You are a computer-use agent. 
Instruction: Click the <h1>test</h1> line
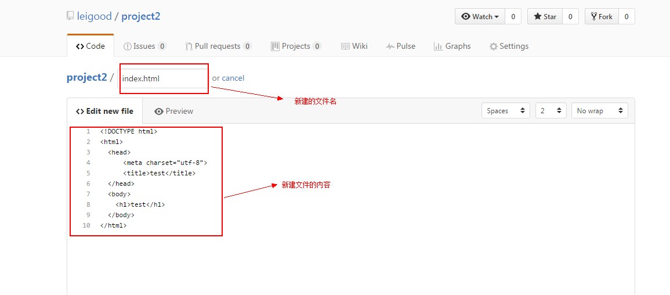point(140,205)
